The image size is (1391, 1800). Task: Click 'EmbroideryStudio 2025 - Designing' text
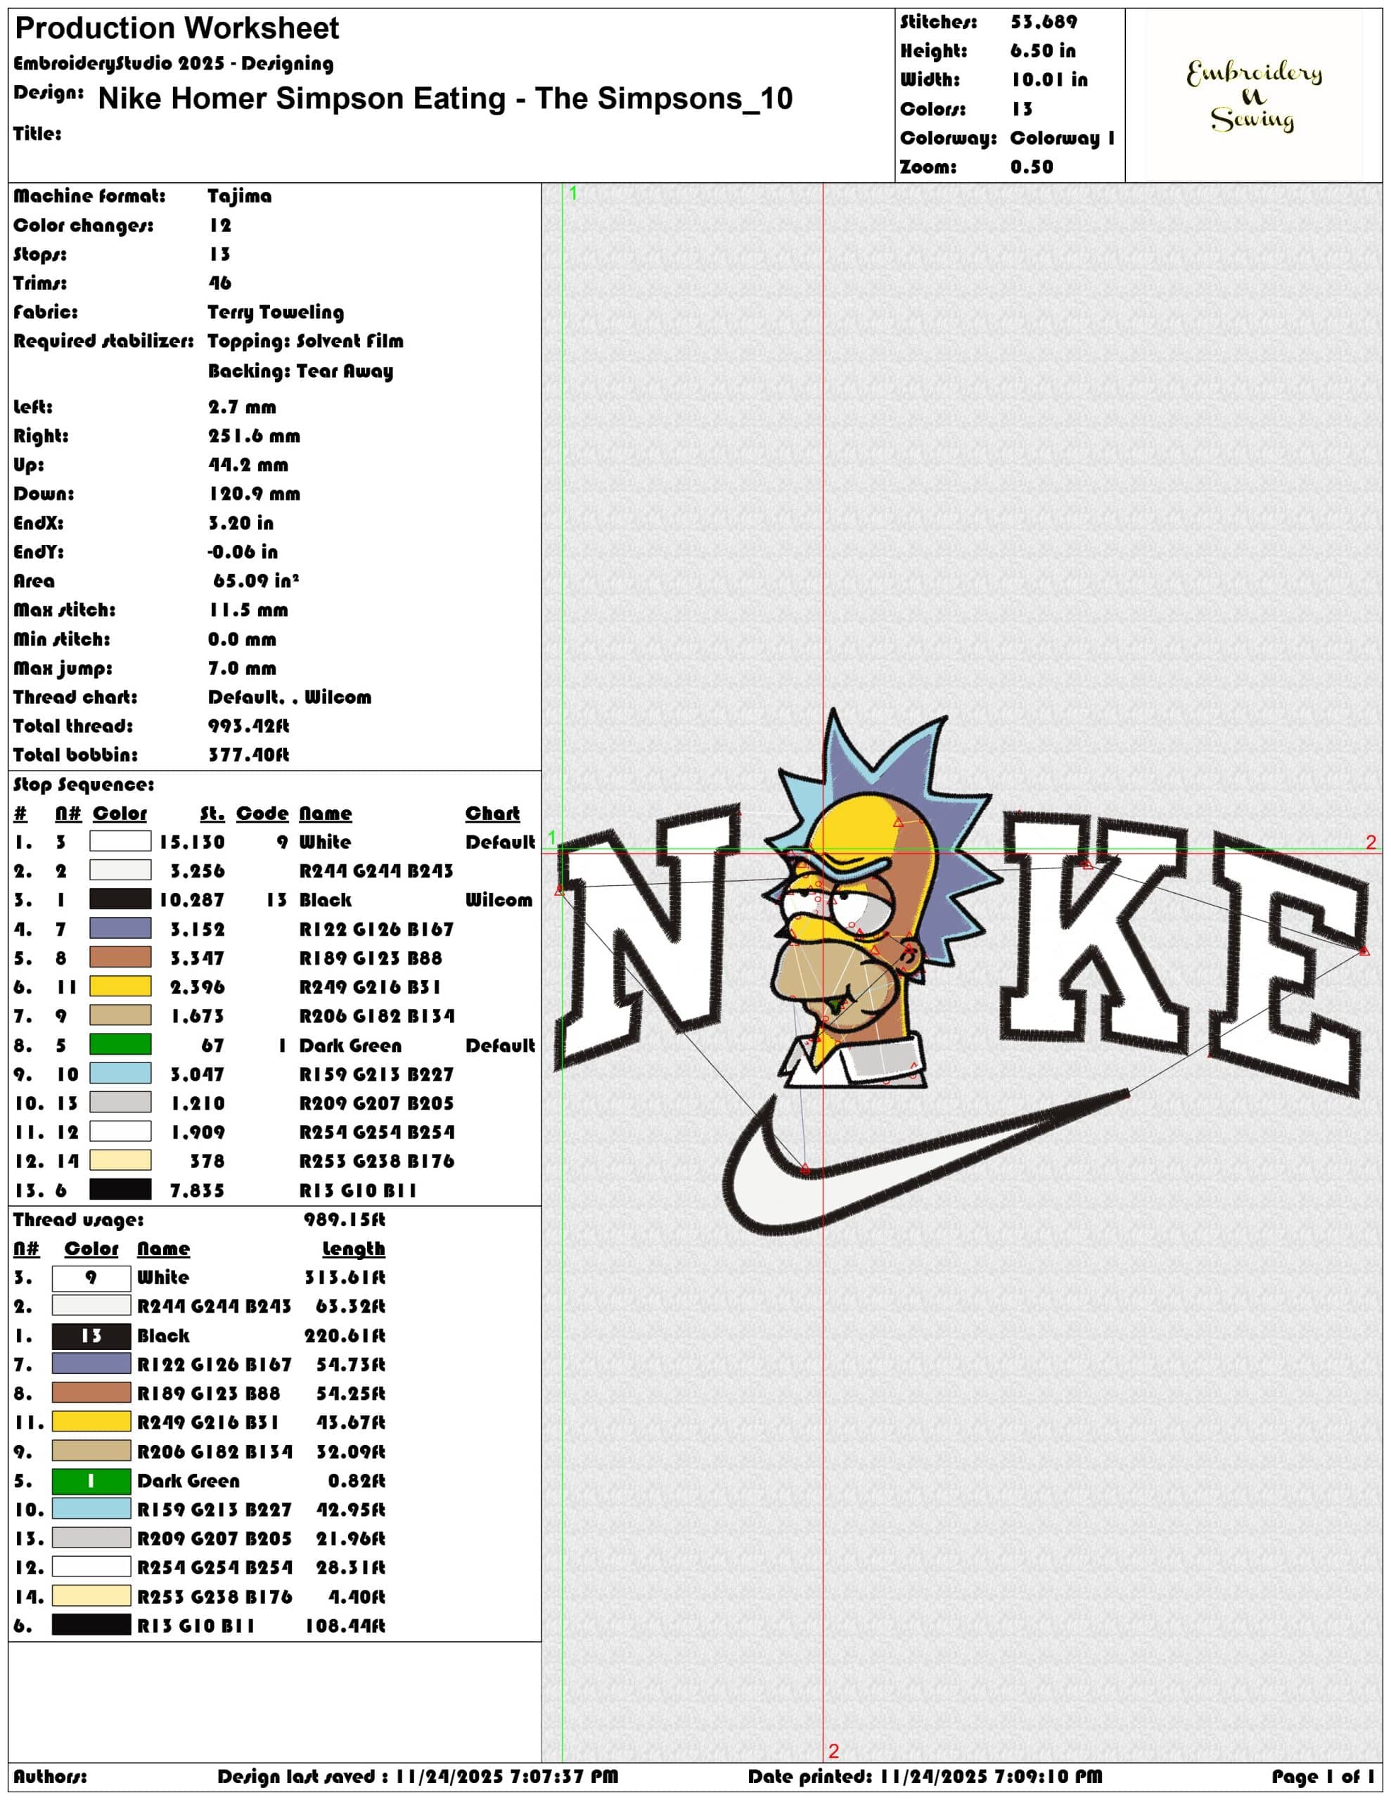173,63
